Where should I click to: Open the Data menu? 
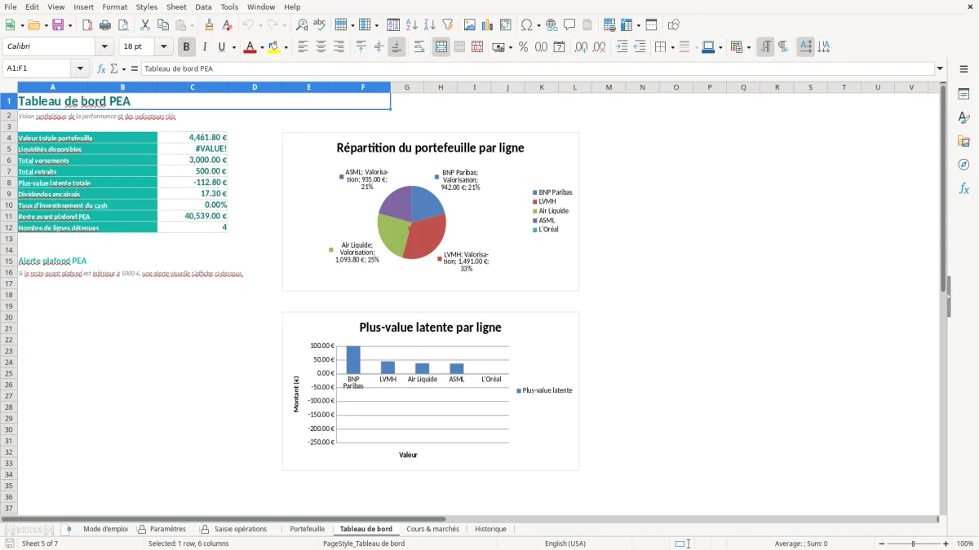[x=203, y=7]
